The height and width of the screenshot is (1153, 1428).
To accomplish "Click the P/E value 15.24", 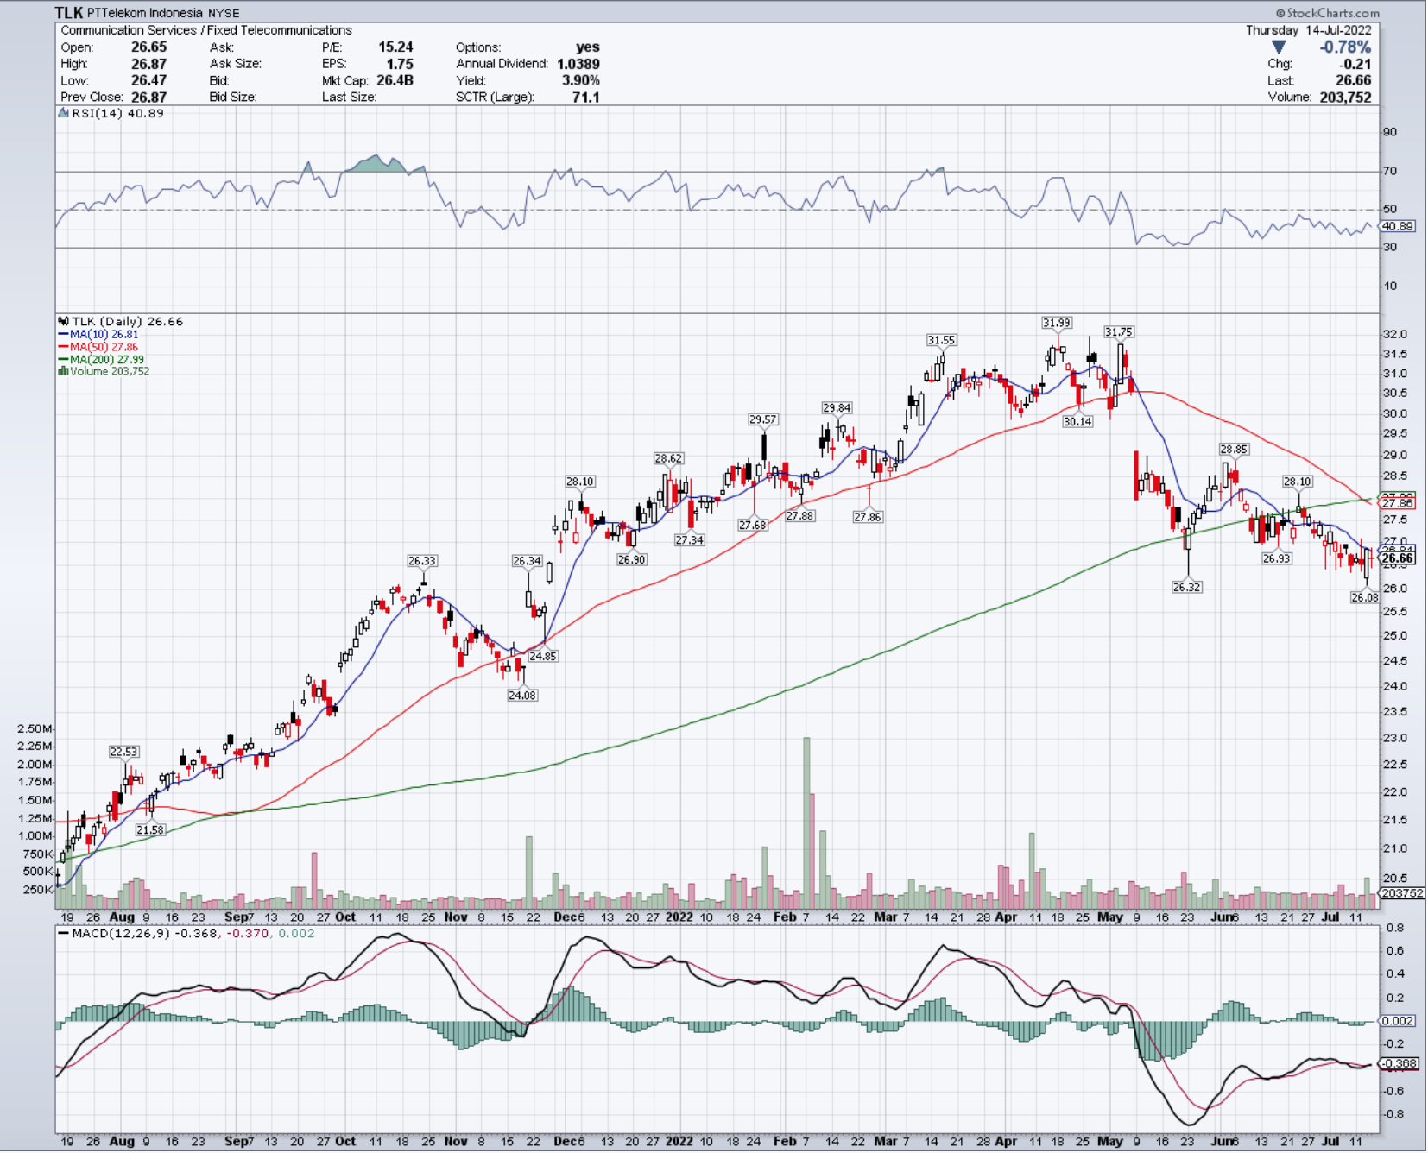I will tap(395, 47).
